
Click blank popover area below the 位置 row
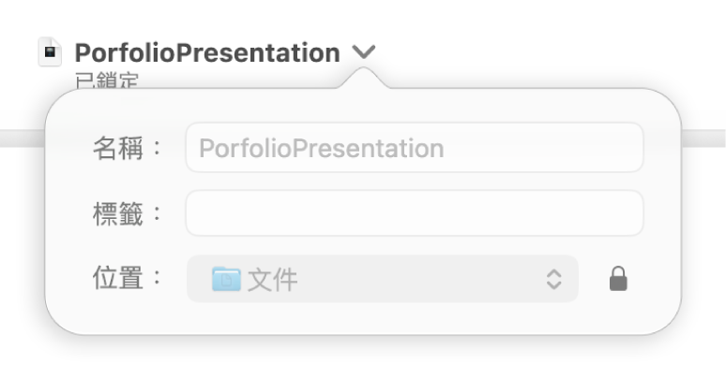click(363, 318)
